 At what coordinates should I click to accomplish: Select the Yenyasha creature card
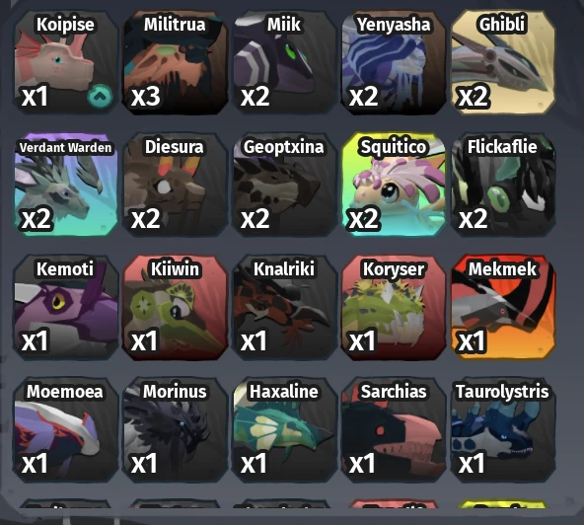point(394,62)
